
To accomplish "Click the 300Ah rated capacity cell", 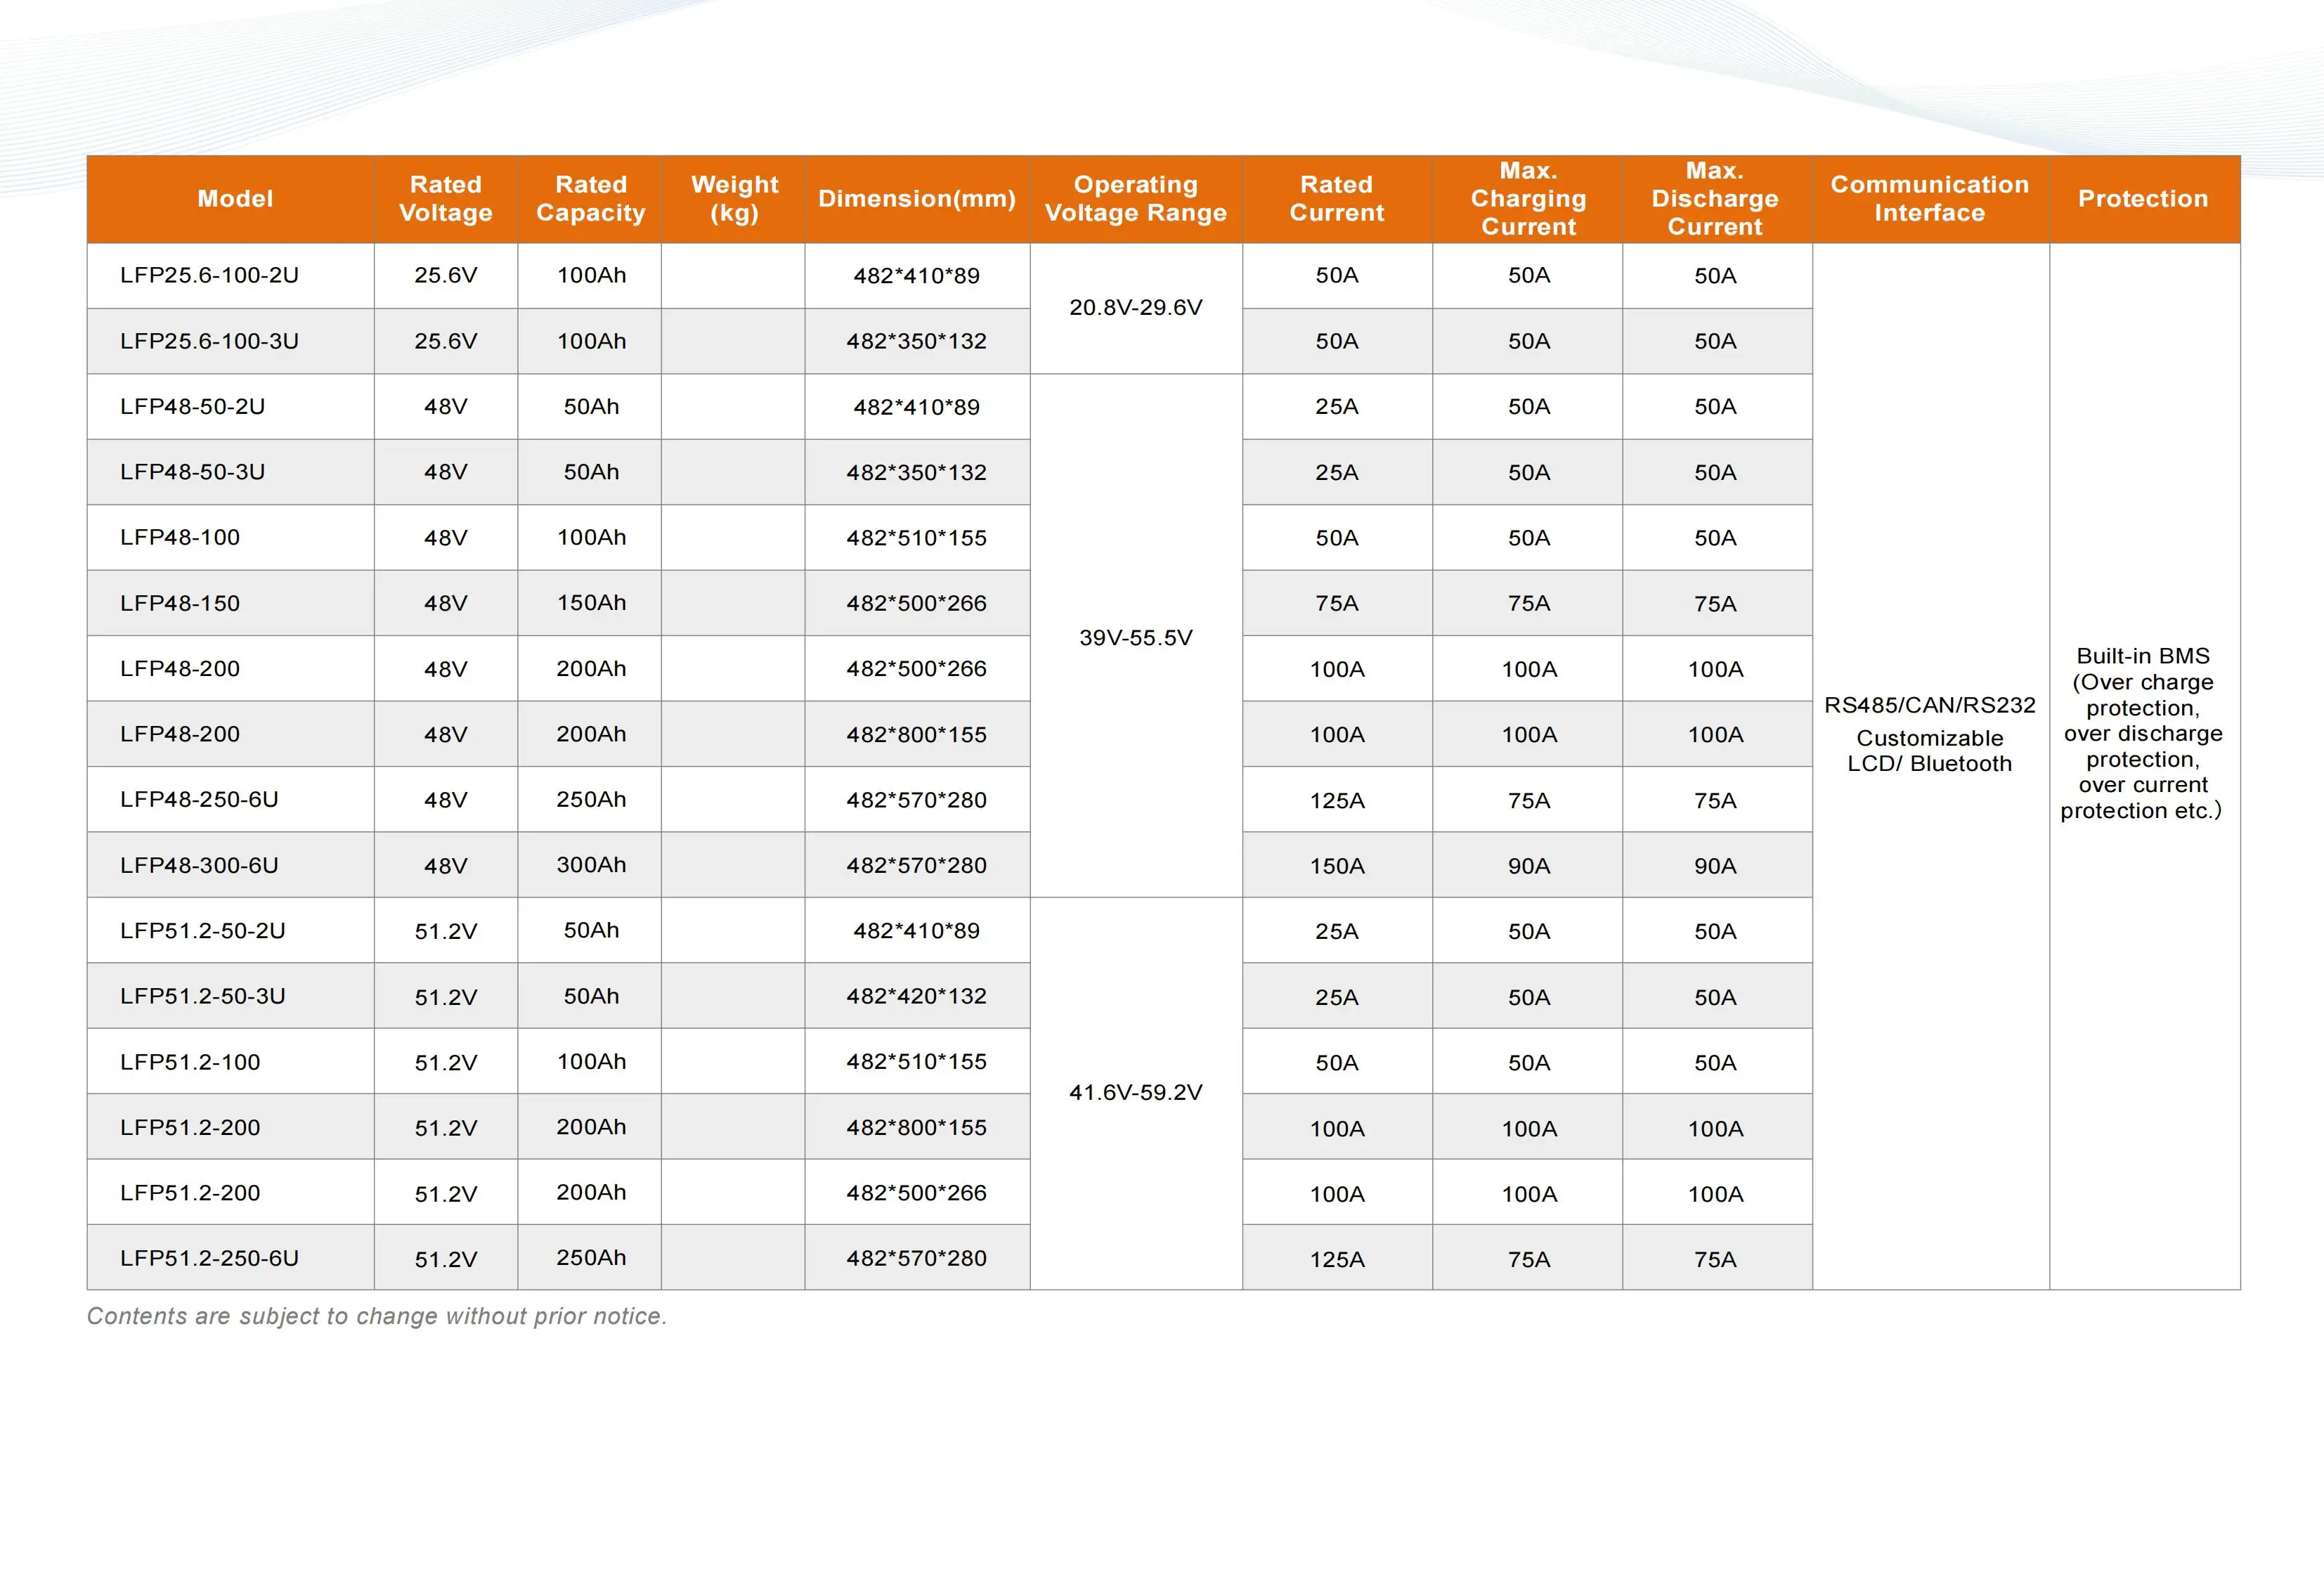I will click(591, 865).
